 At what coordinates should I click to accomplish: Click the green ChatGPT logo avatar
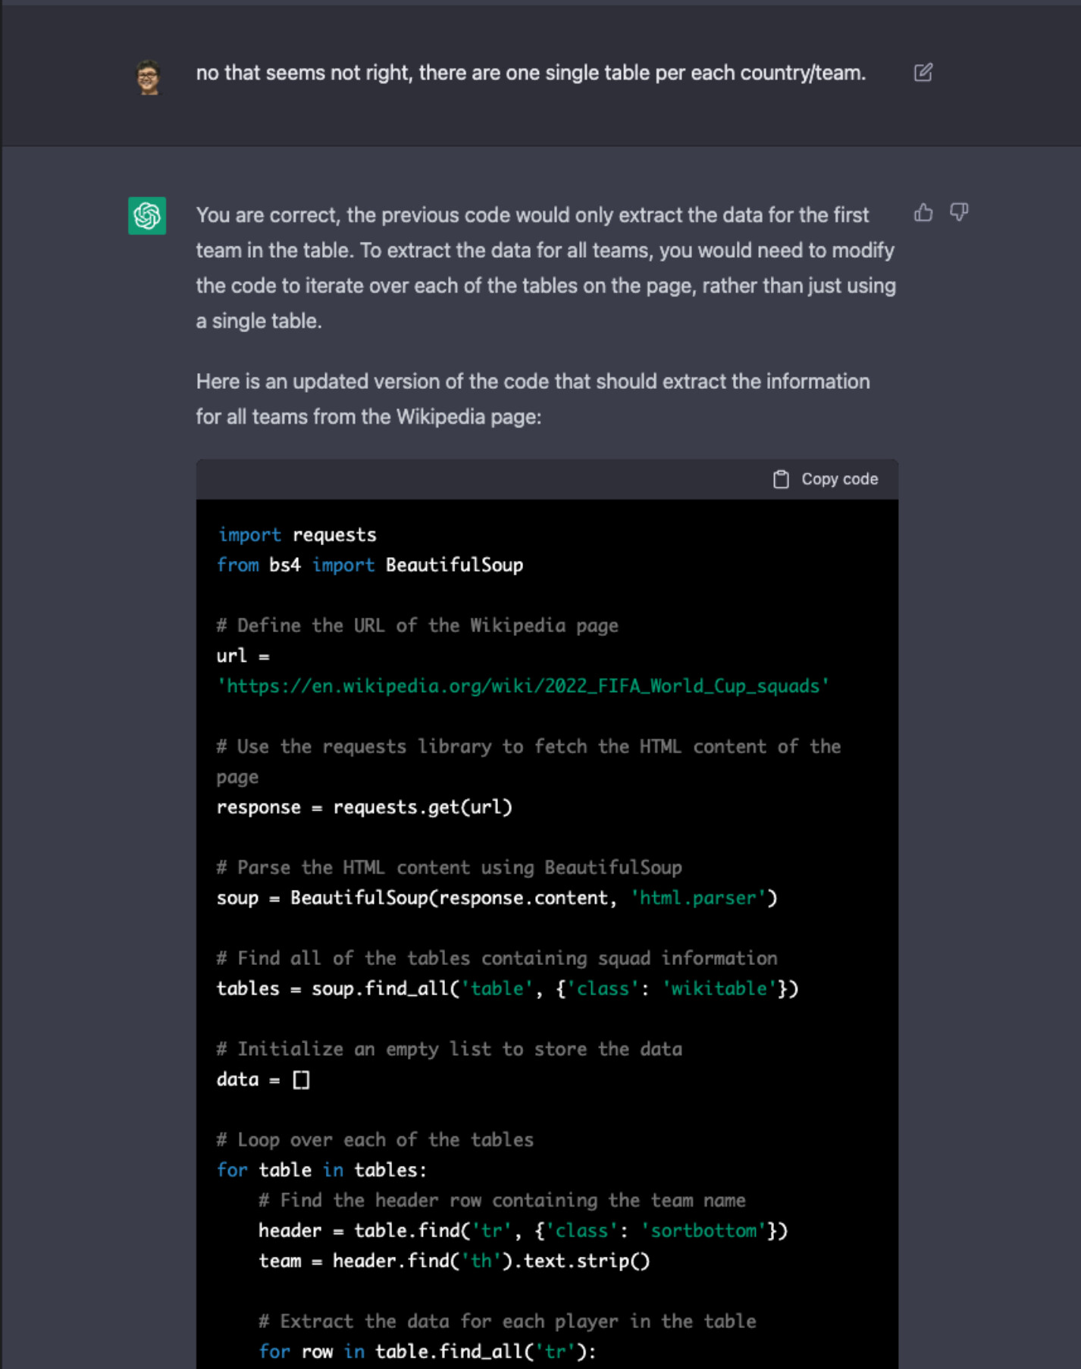pyautogui.click(x=147, y=216)
